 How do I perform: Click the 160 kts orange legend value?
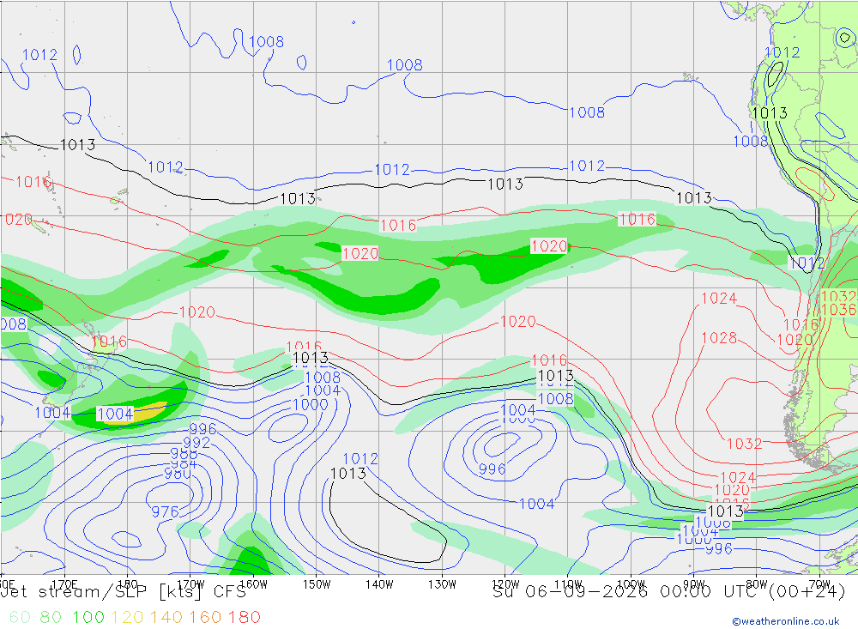205,617
